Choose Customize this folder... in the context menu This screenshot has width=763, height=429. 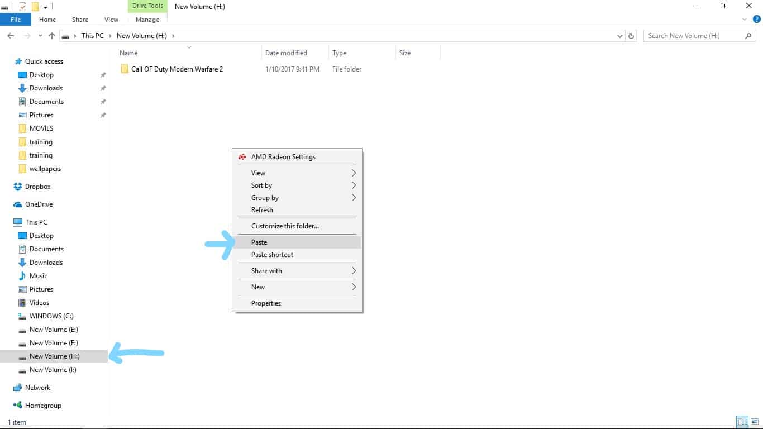pyautogui.click(x=297, y=226)
